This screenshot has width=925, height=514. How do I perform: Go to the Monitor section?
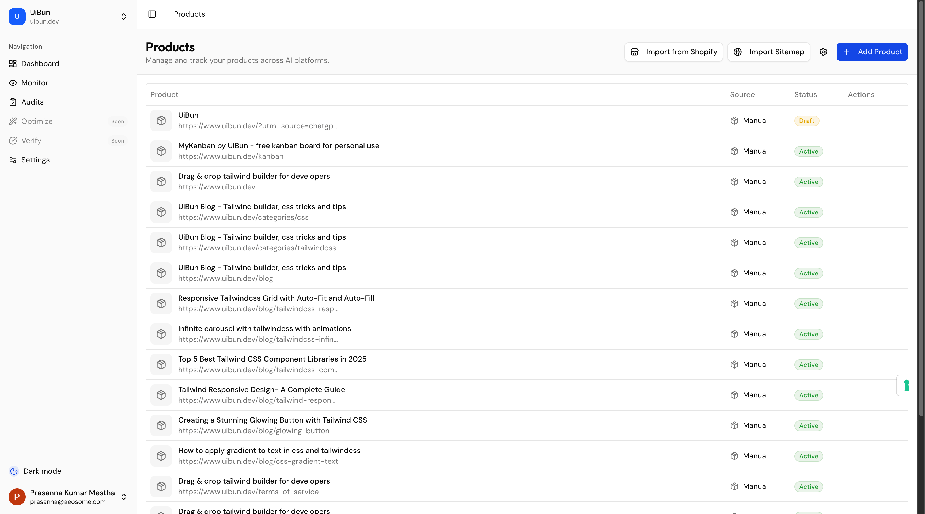click(35, 83)
